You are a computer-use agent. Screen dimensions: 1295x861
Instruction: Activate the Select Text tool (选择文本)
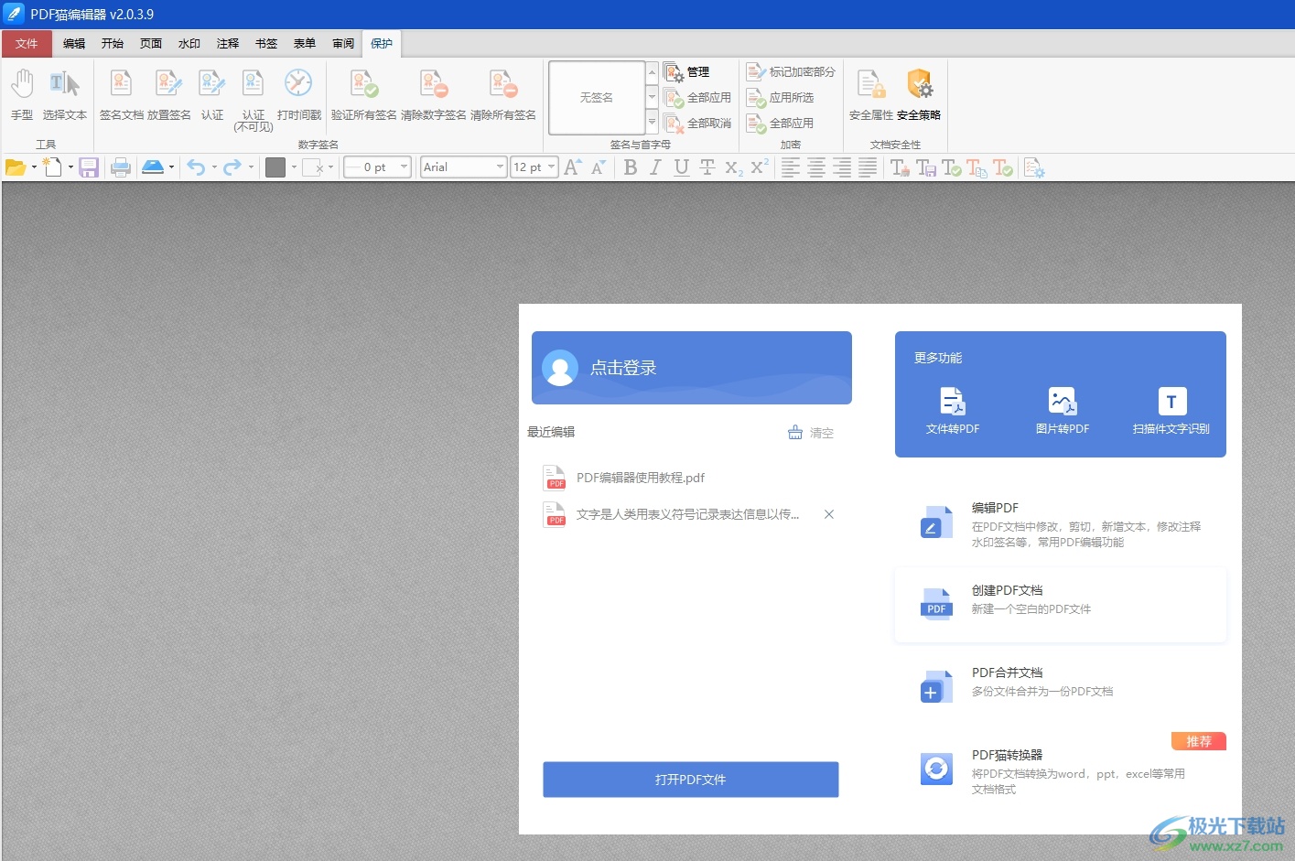(64, 94)
